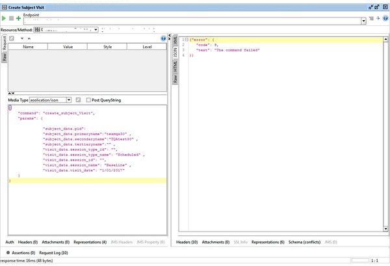Expand the Endpoint dropdown list
The height and width of the screenshot is (266, 390).
[363, 21]
